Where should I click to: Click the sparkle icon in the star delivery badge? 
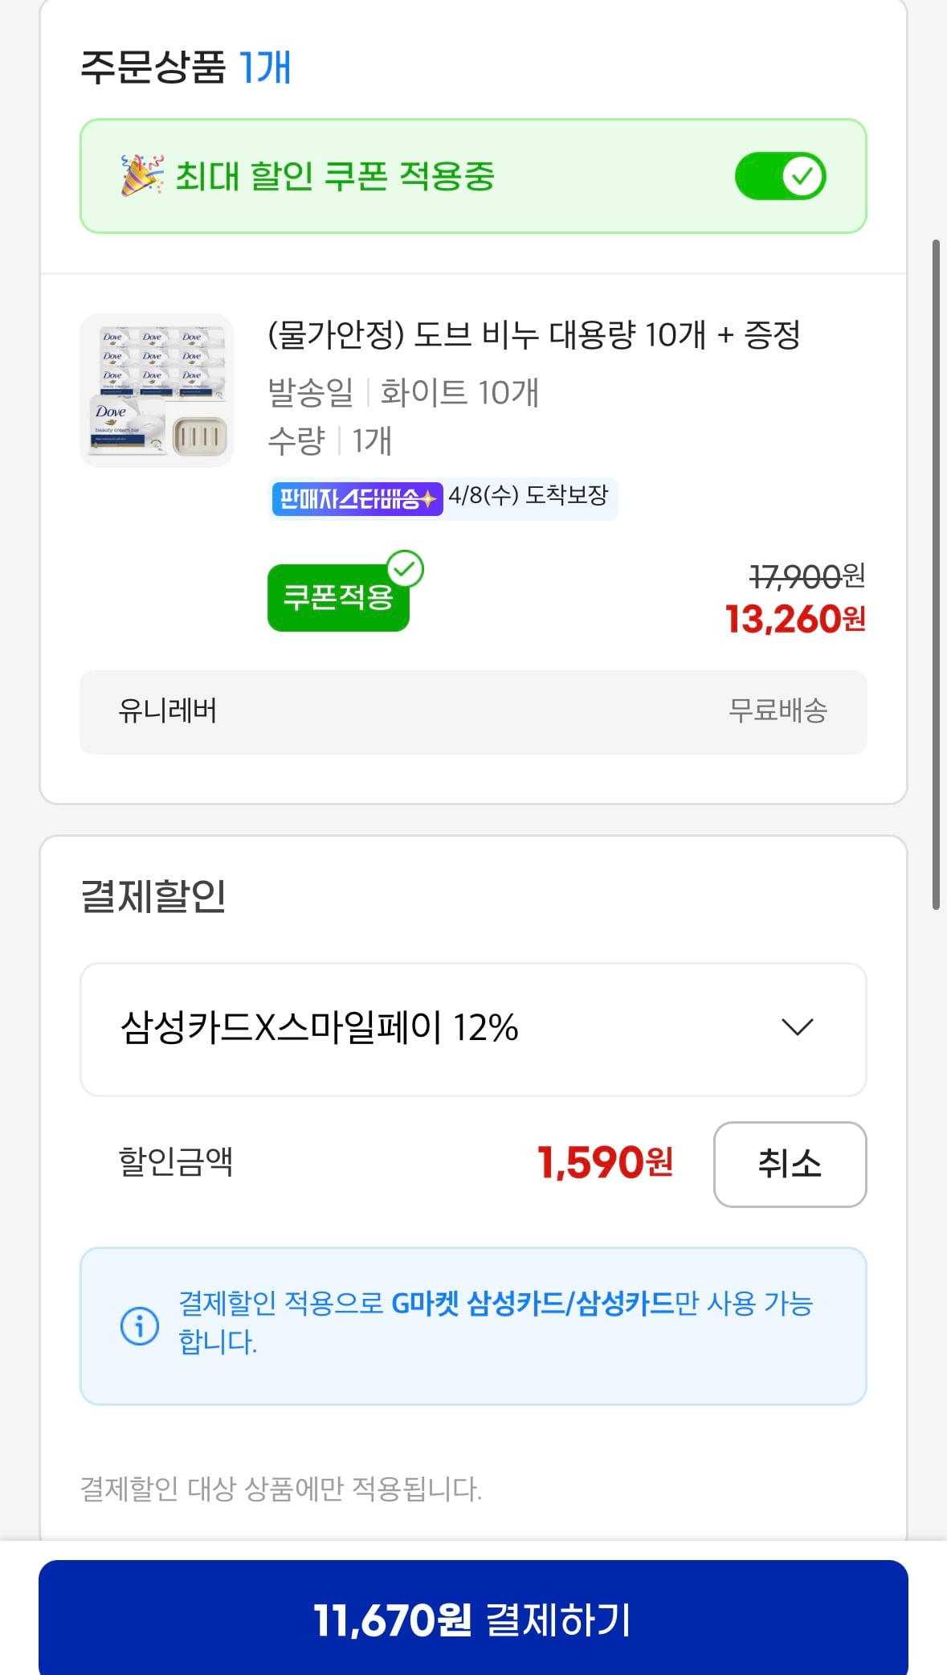427,498
